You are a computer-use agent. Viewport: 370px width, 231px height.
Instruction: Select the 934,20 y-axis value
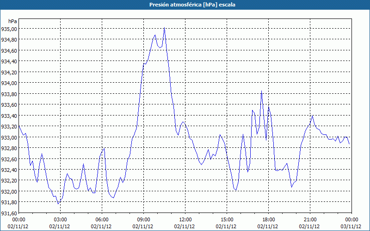(x=9, y=73)
